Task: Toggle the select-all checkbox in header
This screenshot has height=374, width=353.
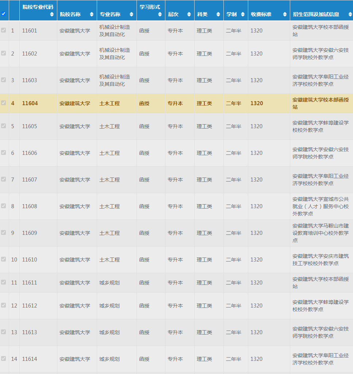Action: pyautogui.click(x=4, y=14)
